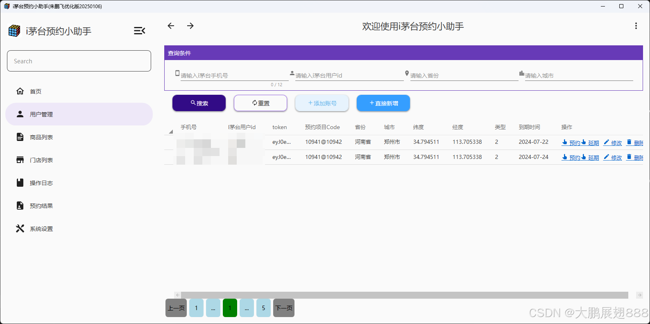Click the date cell 2024-07-24
Screen dimensions: 650x324
tap(533, 157)
